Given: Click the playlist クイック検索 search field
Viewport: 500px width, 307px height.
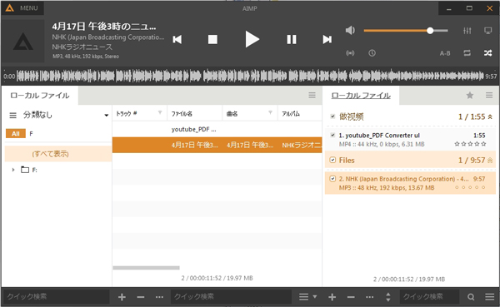Looking at the screenshot, I should pos(429,297).
